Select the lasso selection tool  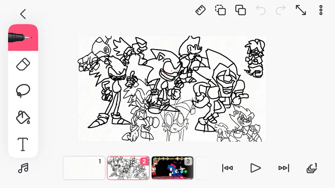[23, 91]
